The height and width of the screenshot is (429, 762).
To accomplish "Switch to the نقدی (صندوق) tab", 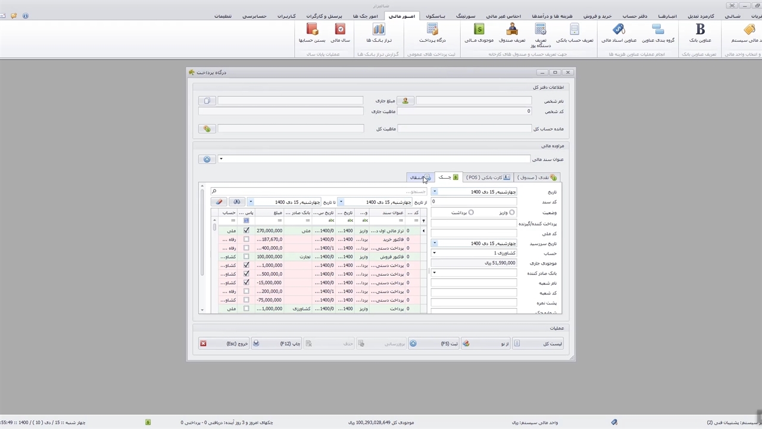I will pyautogui.click(x=536, y=178).
